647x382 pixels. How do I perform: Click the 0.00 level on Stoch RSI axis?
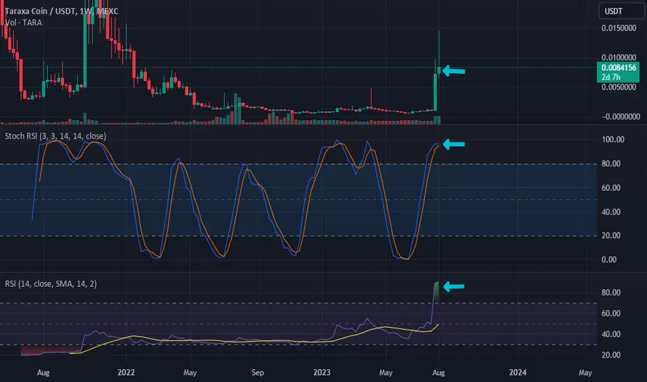(x=609, y=260)
